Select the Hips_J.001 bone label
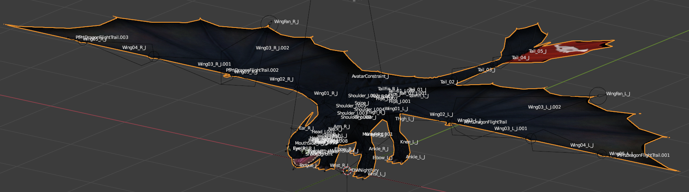Viewport: 689px width, 192px height. (x=400, y=102)
